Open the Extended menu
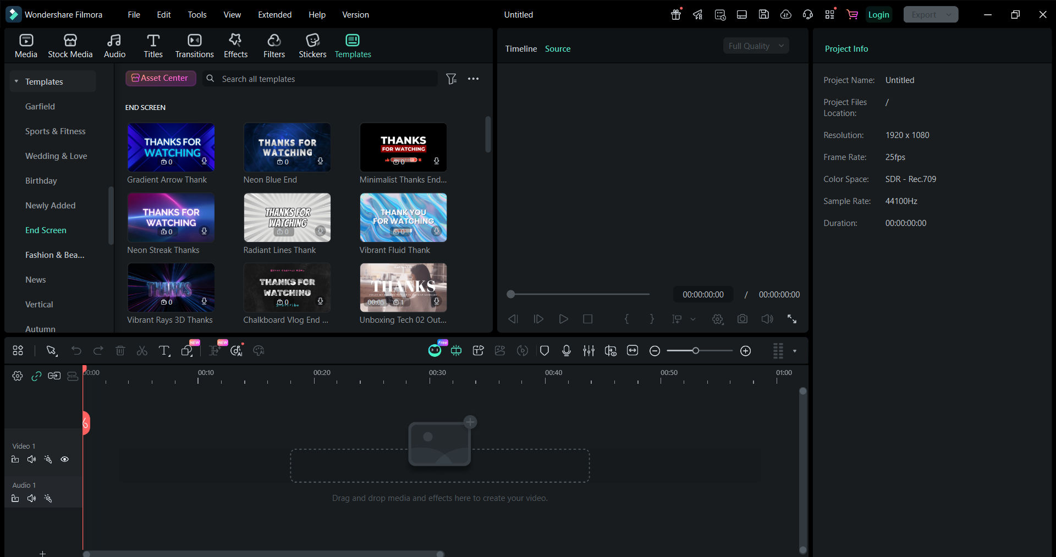The image size is (1056, 557). 275,14
